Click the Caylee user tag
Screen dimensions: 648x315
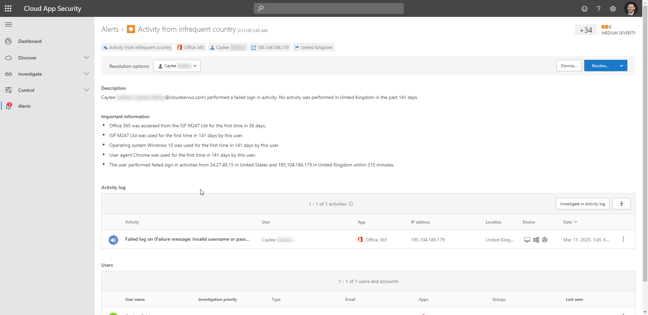coord(228,47)
